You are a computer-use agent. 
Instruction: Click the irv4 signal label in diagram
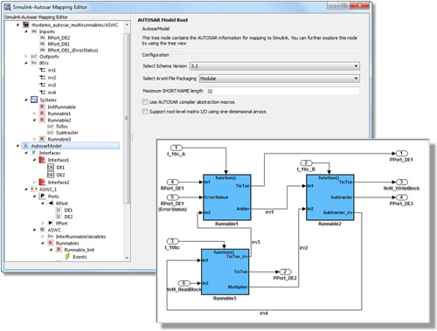tap(264, 314)
